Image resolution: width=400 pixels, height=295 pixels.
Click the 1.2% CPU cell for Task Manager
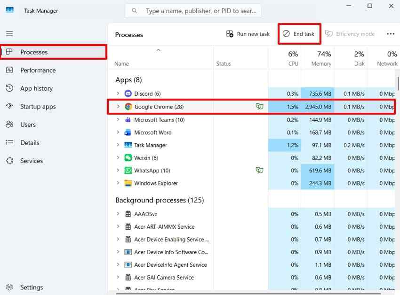click(x=285, y=145)
